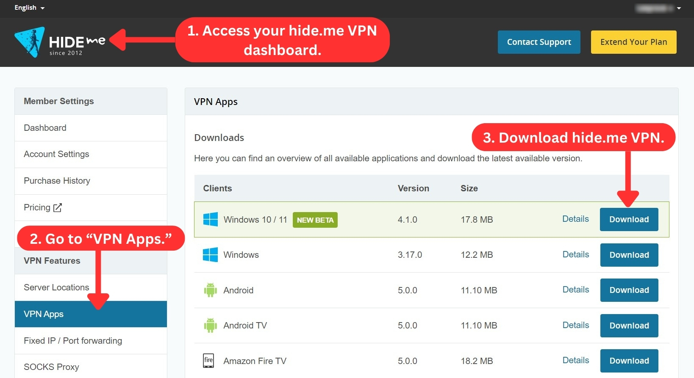This screenshot has width=694, height=378.
Task: Click the hide.me logo
Action: 60,42
